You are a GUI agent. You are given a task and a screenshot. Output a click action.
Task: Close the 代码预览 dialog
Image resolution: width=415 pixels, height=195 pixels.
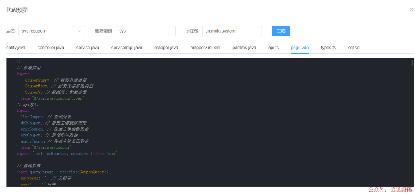point(411,10)
